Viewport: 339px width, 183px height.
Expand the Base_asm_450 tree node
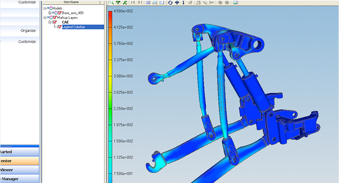click(x=50, y=13)
